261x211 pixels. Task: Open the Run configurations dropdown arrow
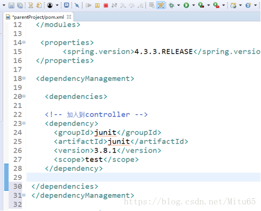pyautogui.click(x=194, y=5)
